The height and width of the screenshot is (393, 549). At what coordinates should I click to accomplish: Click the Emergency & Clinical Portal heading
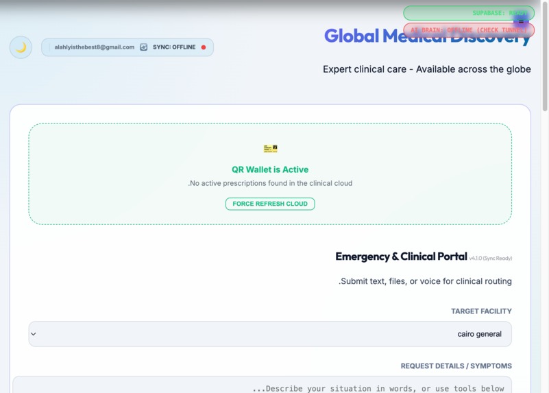(401, 257)
